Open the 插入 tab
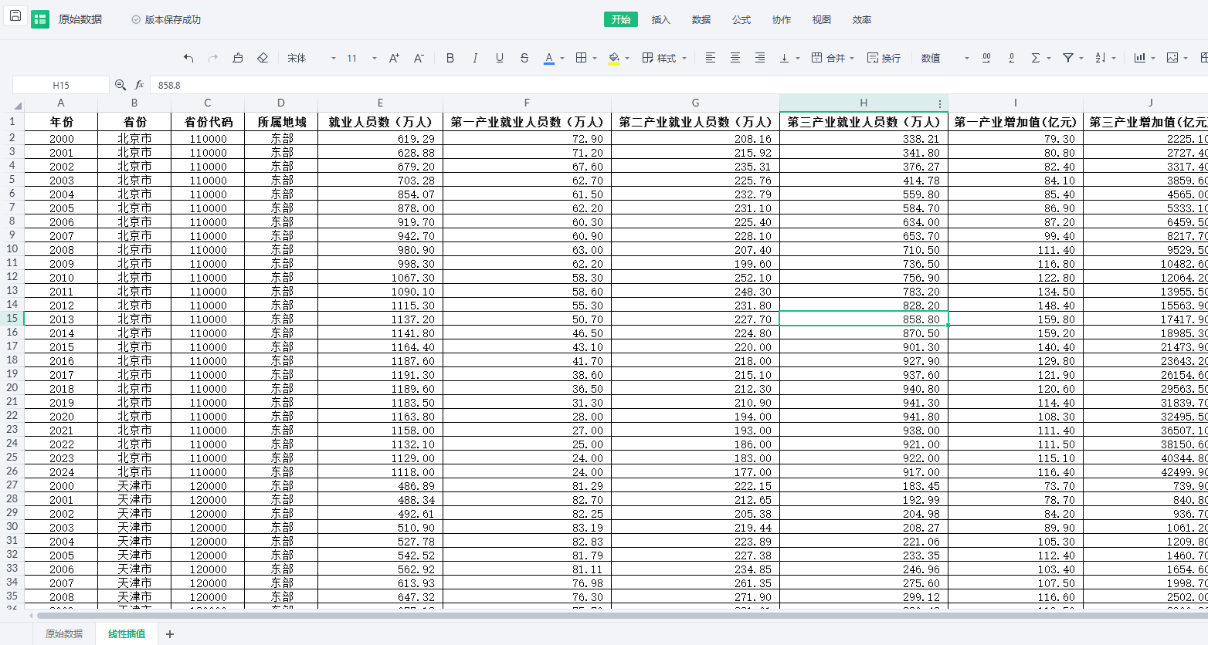1208x645 pixels. pyautogui.click(x=661, y=19)
